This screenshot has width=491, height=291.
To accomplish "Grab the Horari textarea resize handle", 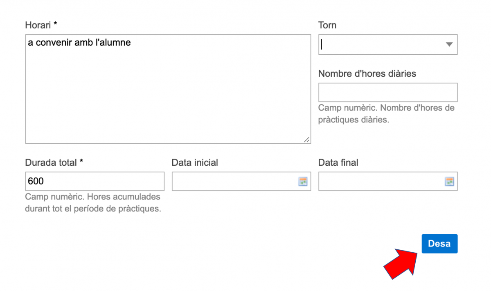I will point(307,140).
